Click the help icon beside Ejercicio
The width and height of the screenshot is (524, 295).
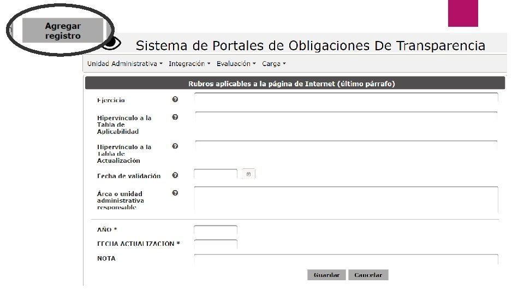(x=175, y=99)
